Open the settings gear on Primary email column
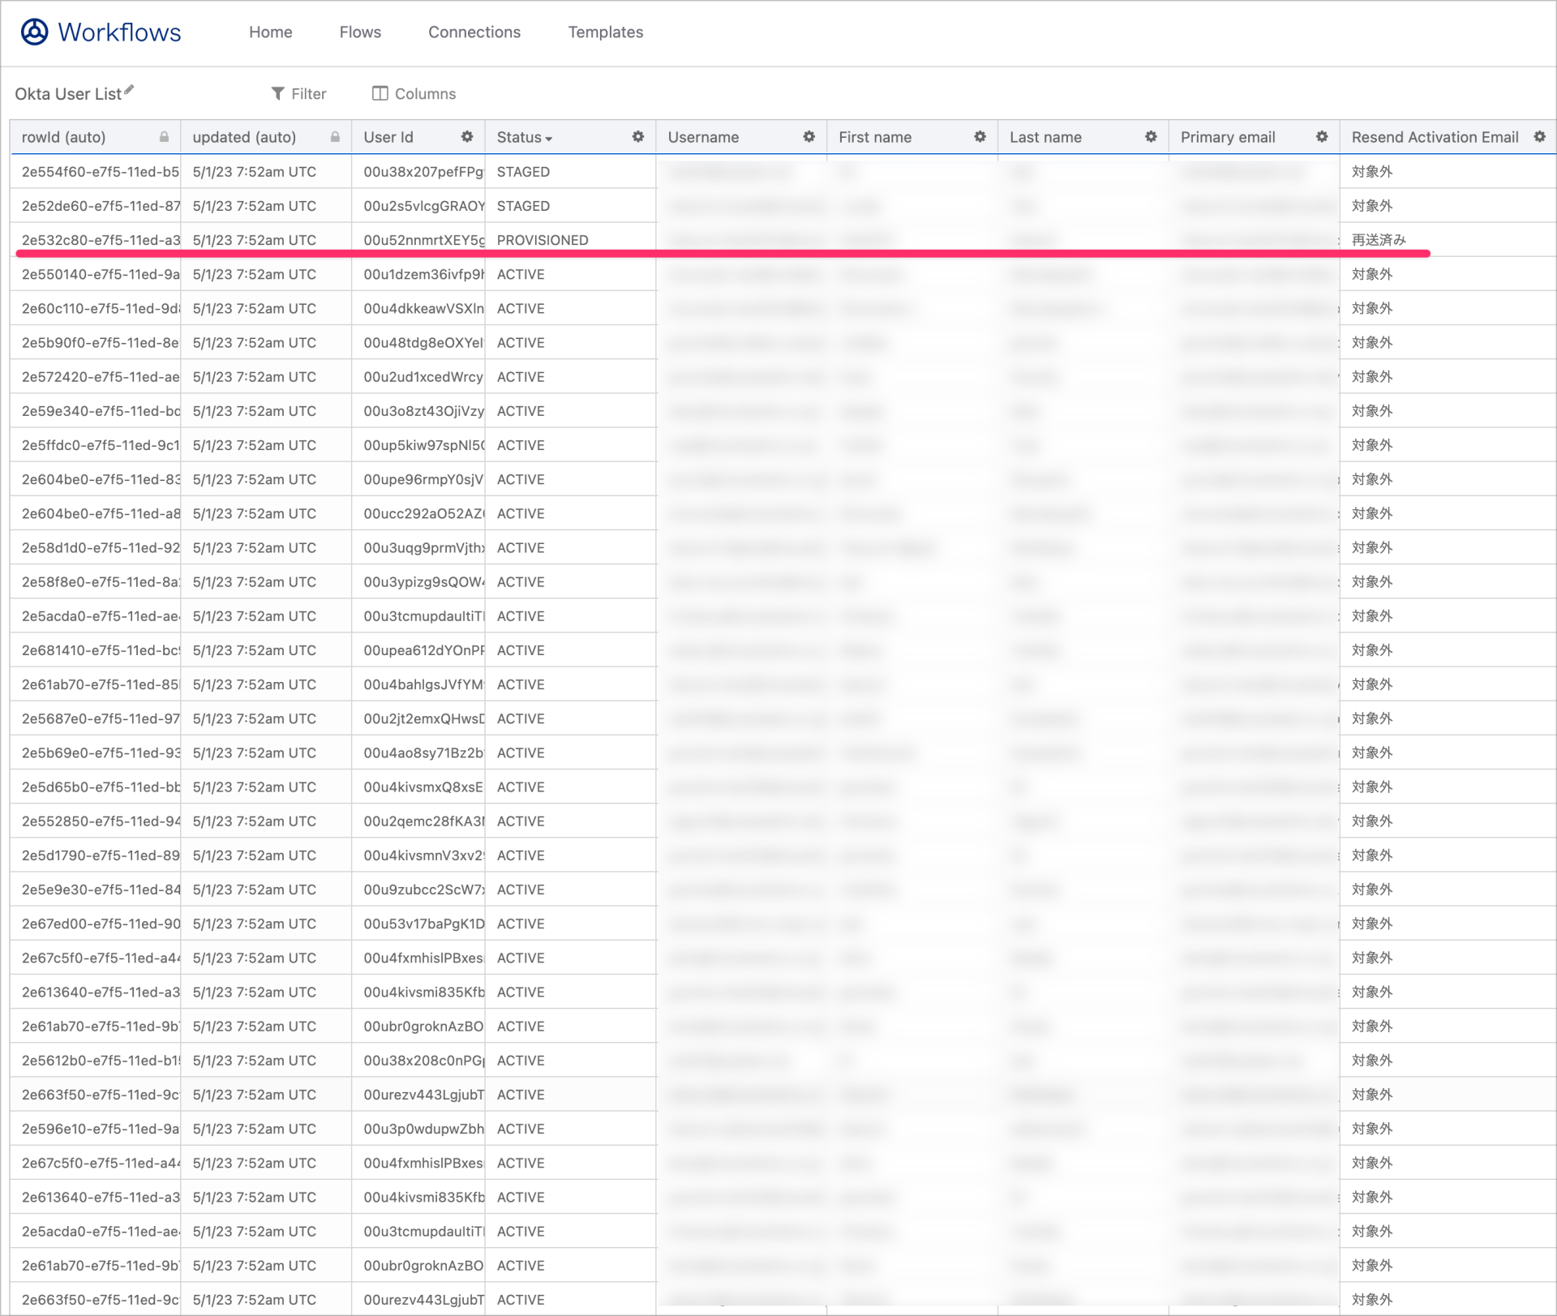 [1322, 137]
